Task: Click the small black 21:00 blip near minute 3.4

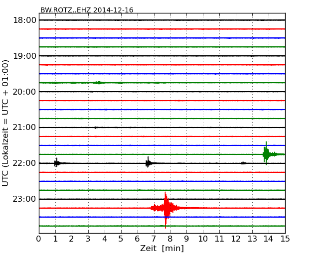Action: point(96,128)
